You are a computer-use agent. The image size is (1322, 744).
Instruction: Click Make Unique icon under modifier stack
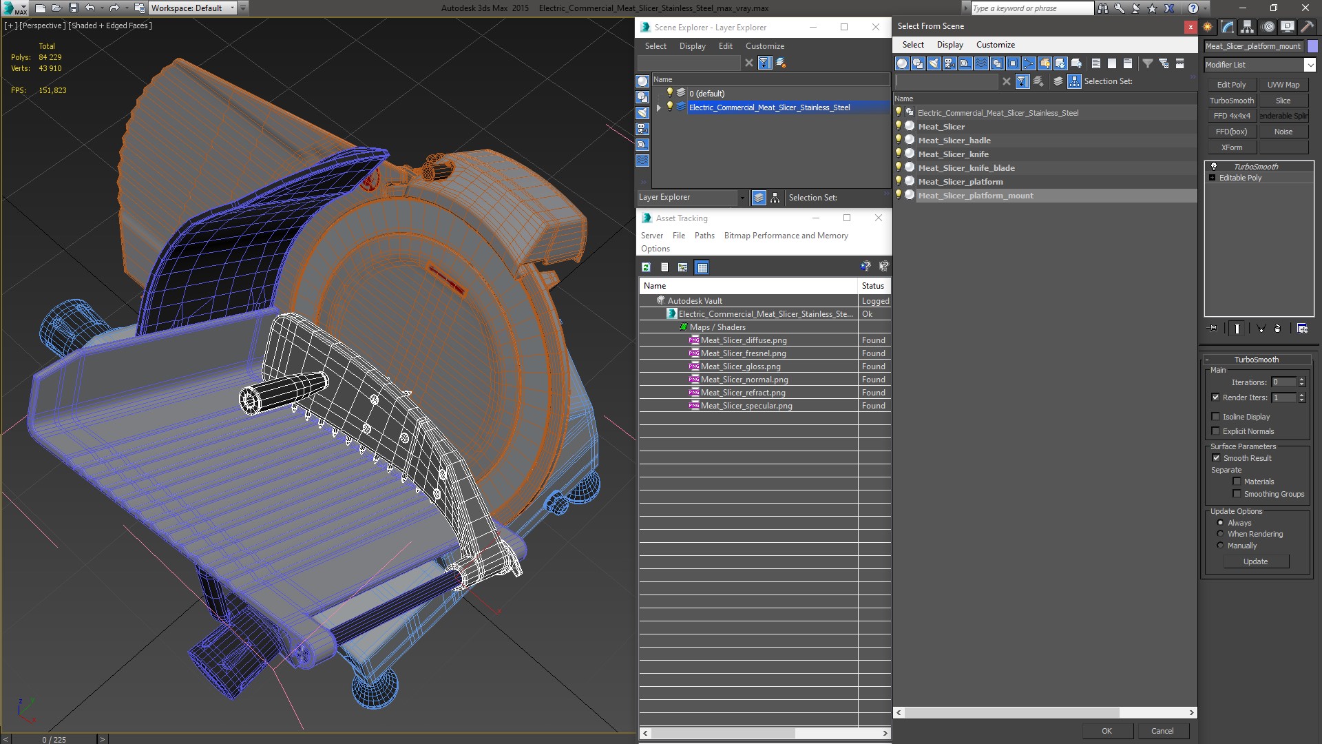(x=1261, y=329)
